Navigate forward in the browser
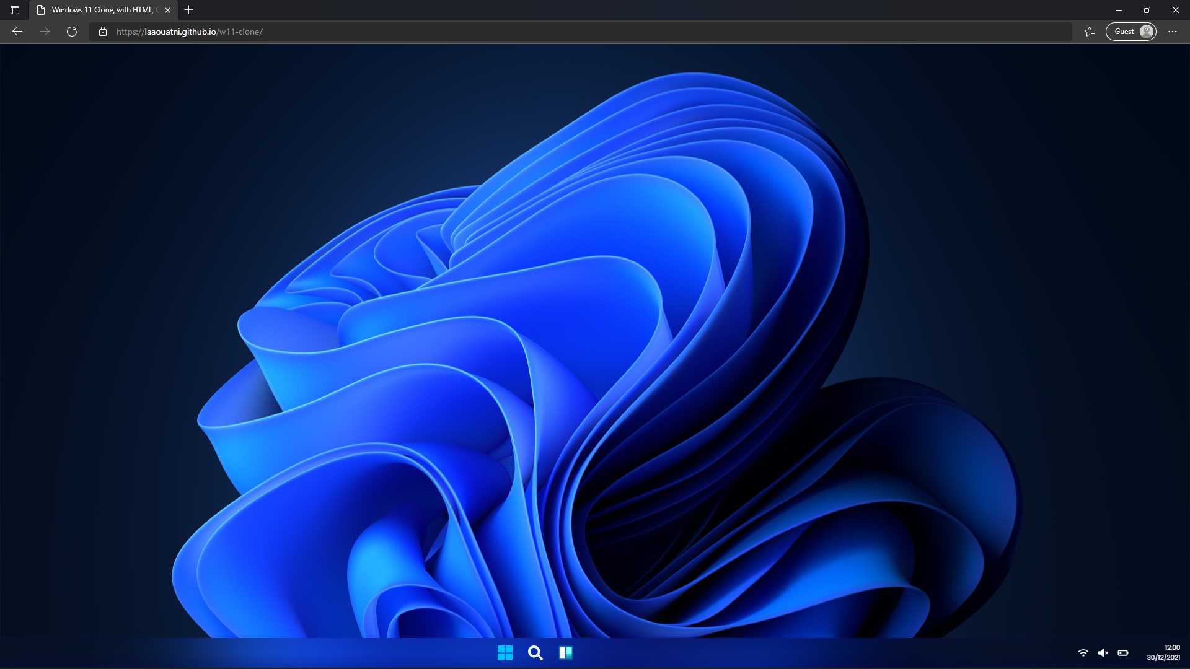 (44, 31)
